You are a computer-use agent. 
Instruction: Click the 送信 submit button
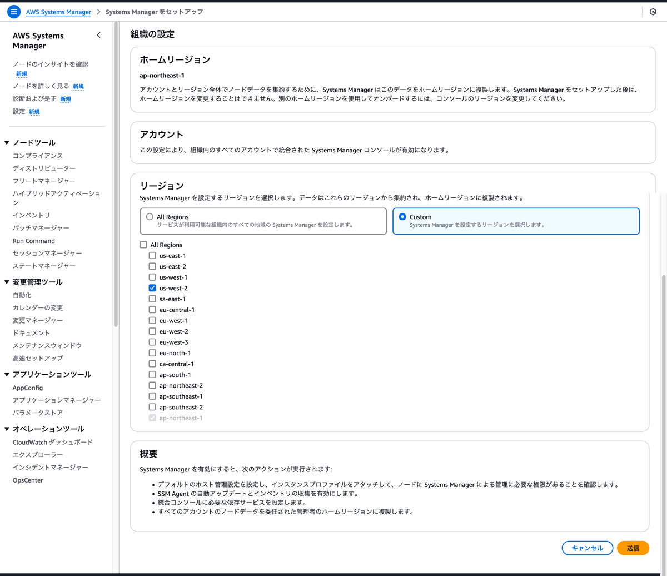pyautogui.click(x=633, y=548)
